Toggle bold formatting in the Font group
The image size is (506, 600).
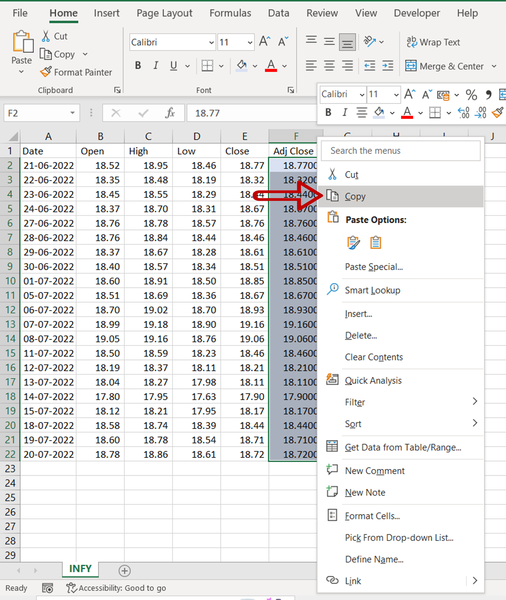138,66
